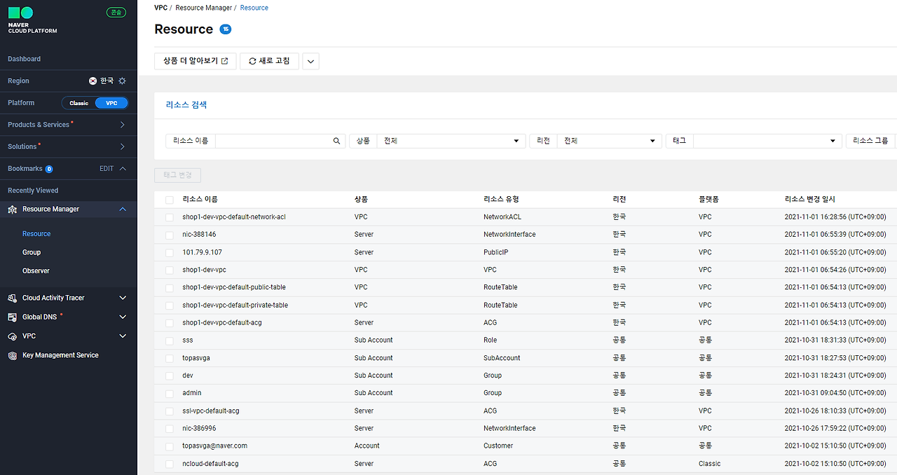The height and width of the screenshot is (475, 897).
Task: Click the Global DNS sidebar icon
Action: click(x=12, y=317)
